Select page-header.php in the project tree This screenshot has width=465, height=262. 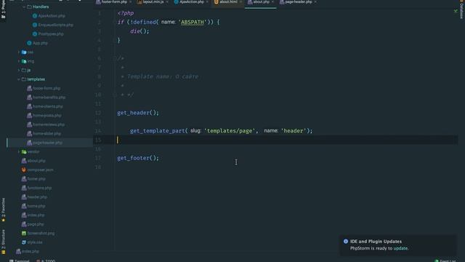coord(47,143)
